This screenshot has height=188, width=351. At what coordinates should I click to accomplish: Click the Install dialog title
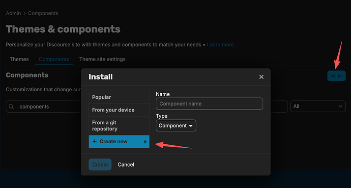point(101,77)
